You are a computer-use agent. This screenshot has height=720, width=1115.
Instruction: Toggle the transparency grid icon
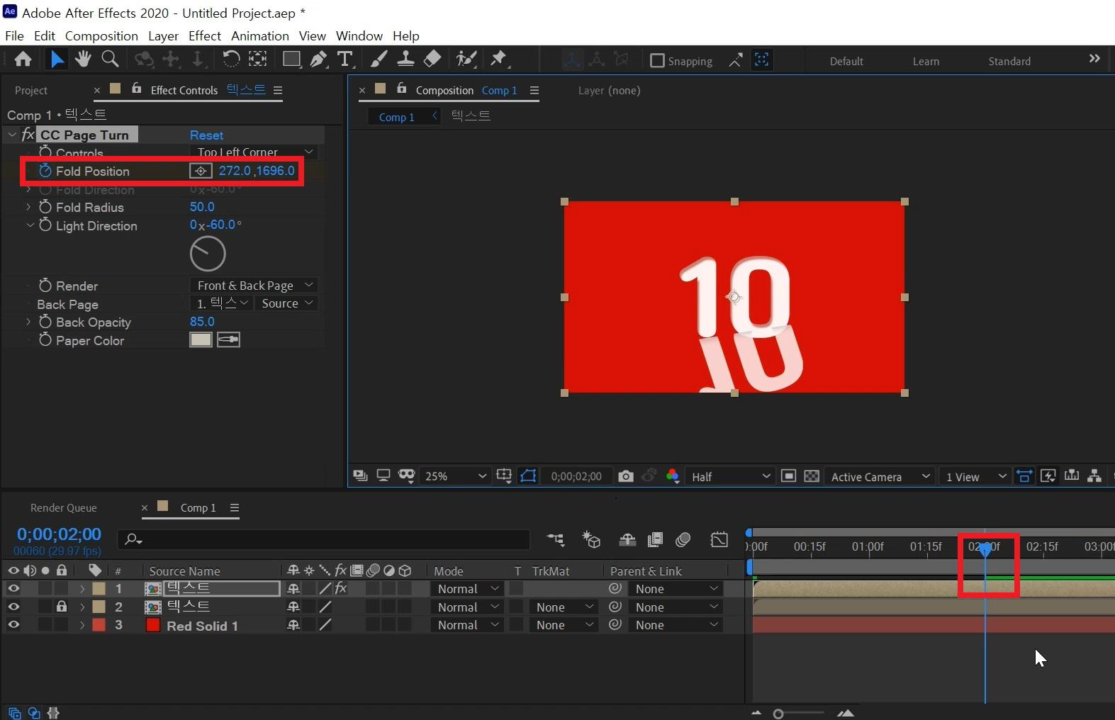[812, 476]
